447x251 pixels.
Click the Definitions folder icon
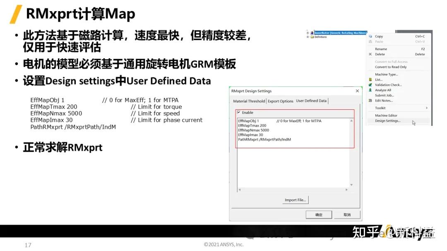point(312,37)
